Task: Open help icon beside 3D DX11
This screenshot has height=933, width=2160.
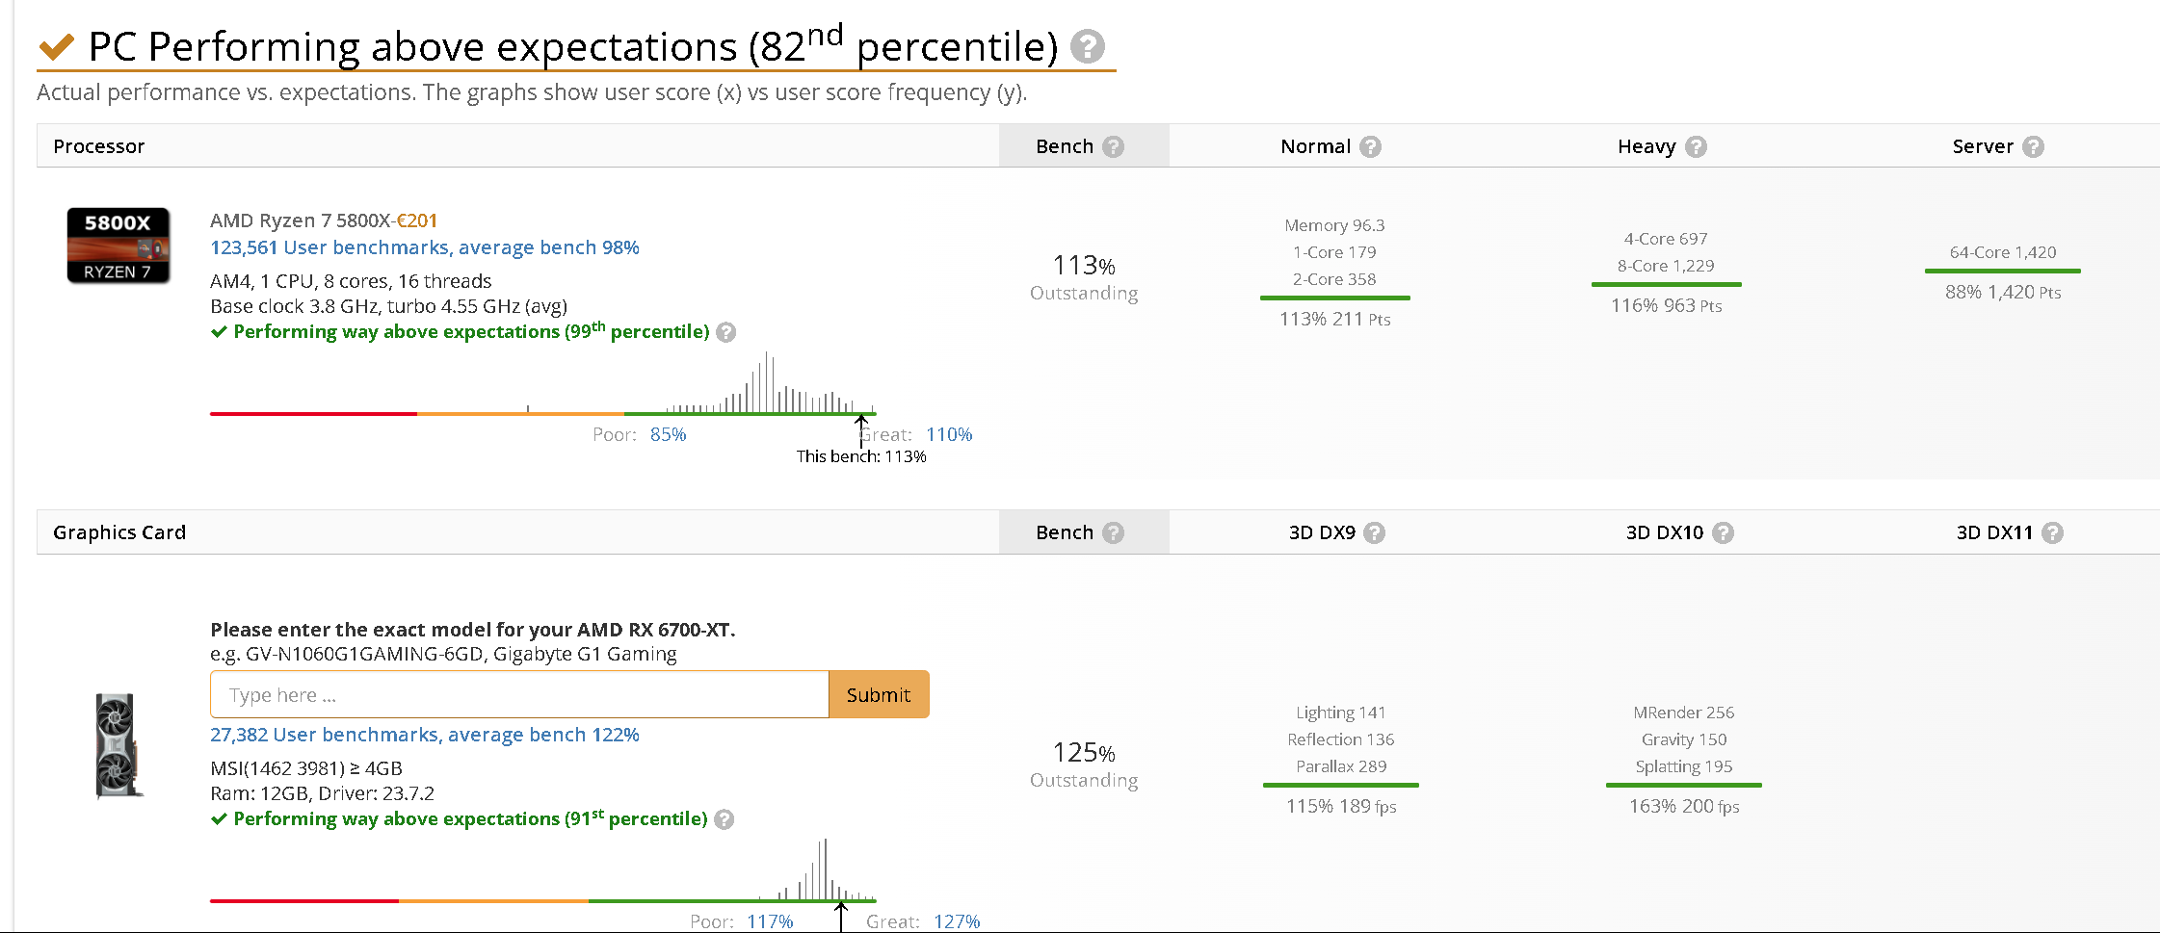Action: pos(2052,532)
